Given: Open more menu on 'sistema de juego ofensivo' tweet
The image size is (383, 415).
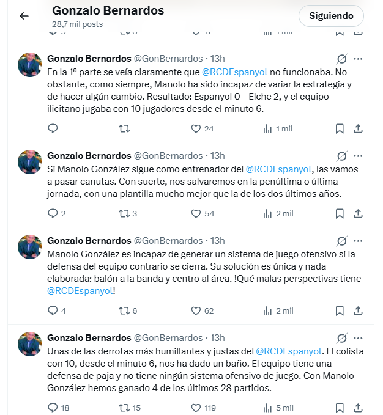Looking at the screenshot, I should coord(358,241).
